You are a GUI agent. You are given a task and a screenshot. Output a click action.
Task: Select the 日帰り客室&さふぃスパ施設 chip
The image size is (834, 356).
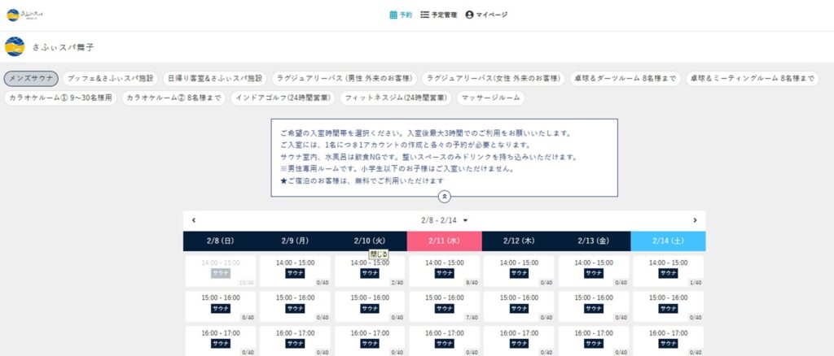tap(215, 79)
